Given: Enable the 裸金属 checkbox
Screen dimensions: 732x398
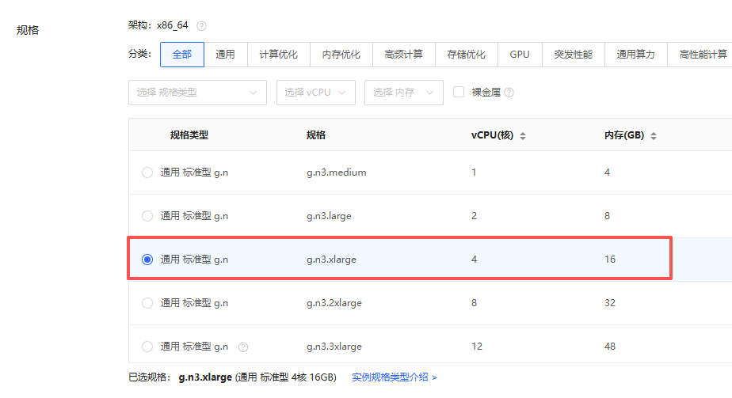Looking at the screenshot, I should coord(459,92).
